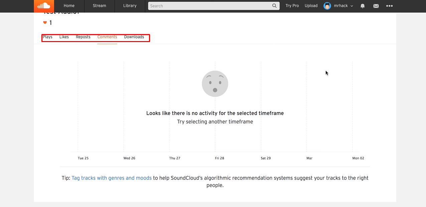The height and width of the screenshot is (207, 426).
Task: Expand the mrhack account dropdown chevron
Action: 352,6
